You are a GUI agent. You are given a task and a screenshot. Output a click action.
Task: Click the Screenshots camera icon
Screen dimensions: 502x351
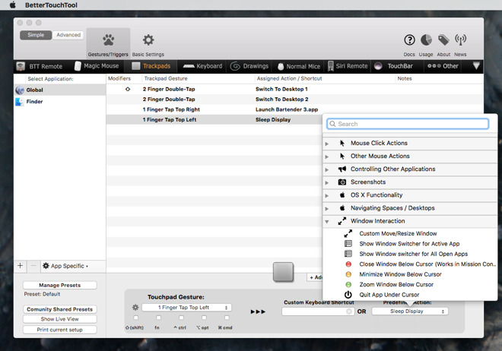tap(342, 182)
